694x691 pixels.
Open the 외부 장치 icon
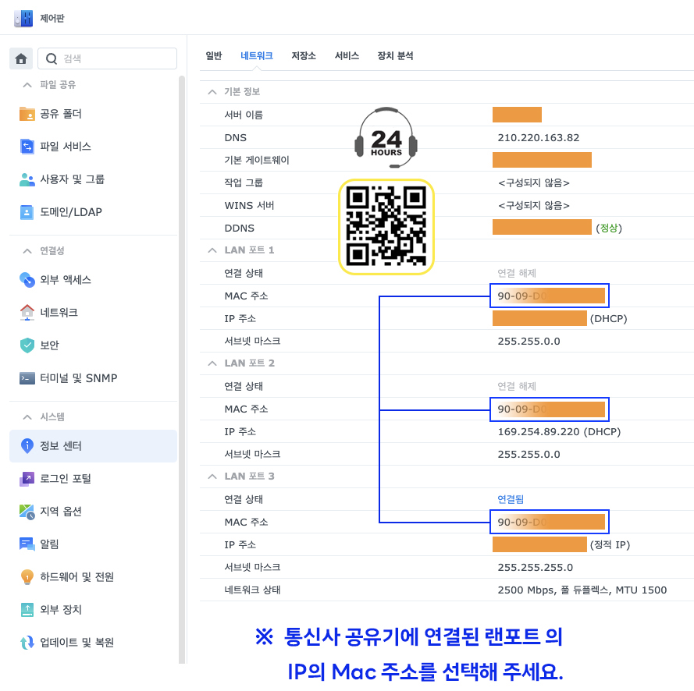point(27,610)
